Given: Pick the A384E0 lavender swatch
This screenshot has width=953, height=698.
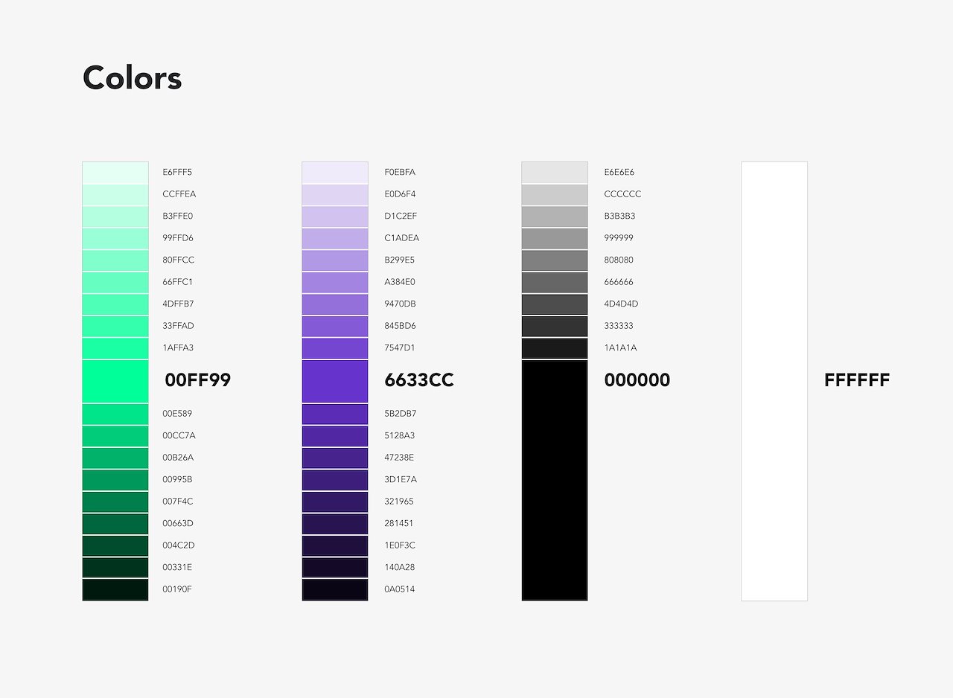Looking at the screenshot, I should pos(335,282).
